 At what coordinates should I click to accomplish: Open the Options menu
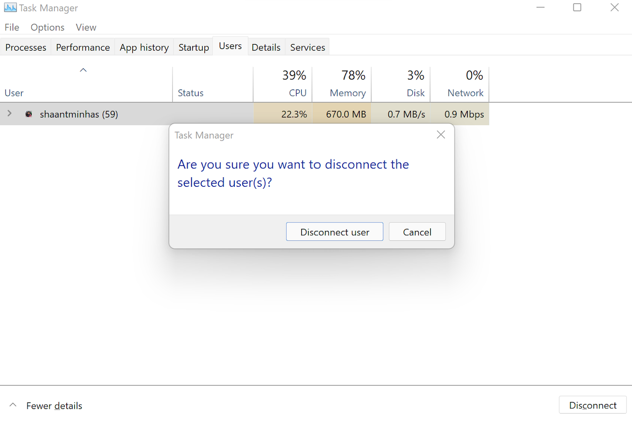47,27
